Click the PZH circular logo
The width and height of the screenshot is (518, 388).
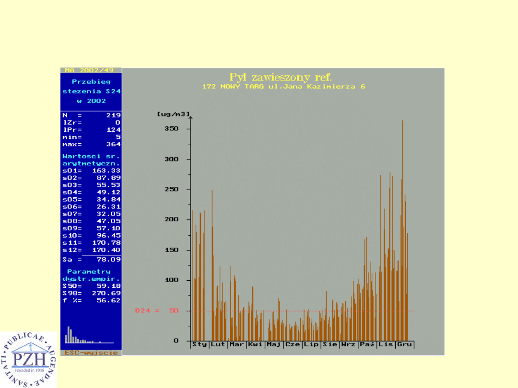(x=28, y=359)
